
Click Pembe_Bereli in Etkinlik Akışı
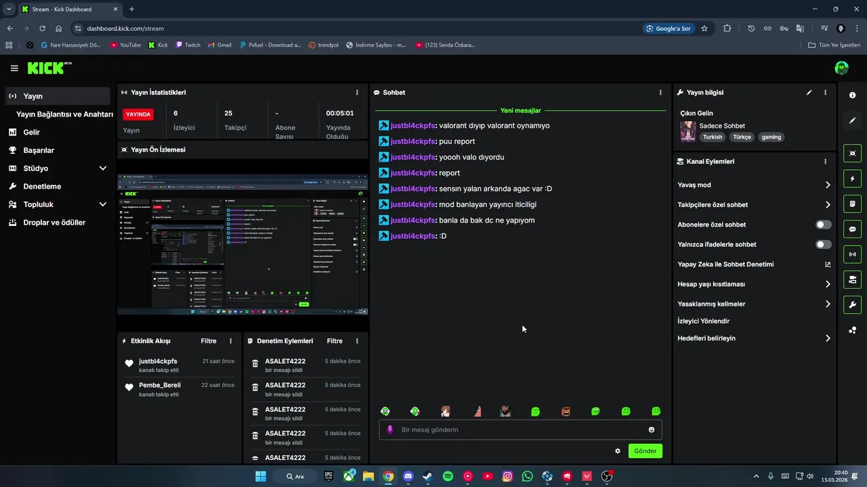160,386
